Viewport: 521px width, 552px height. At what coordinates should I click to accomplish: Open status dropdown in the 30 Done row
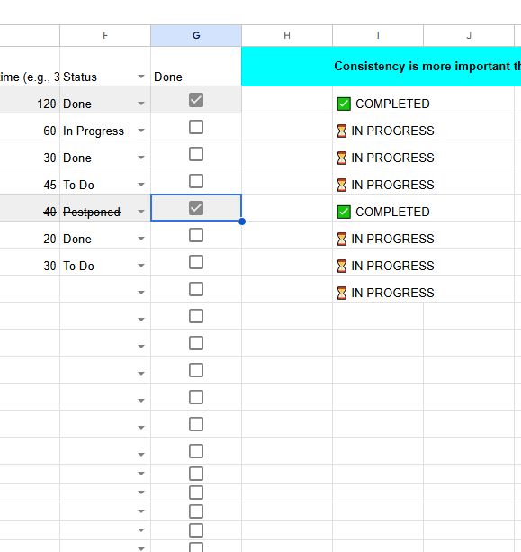[141, 158]
